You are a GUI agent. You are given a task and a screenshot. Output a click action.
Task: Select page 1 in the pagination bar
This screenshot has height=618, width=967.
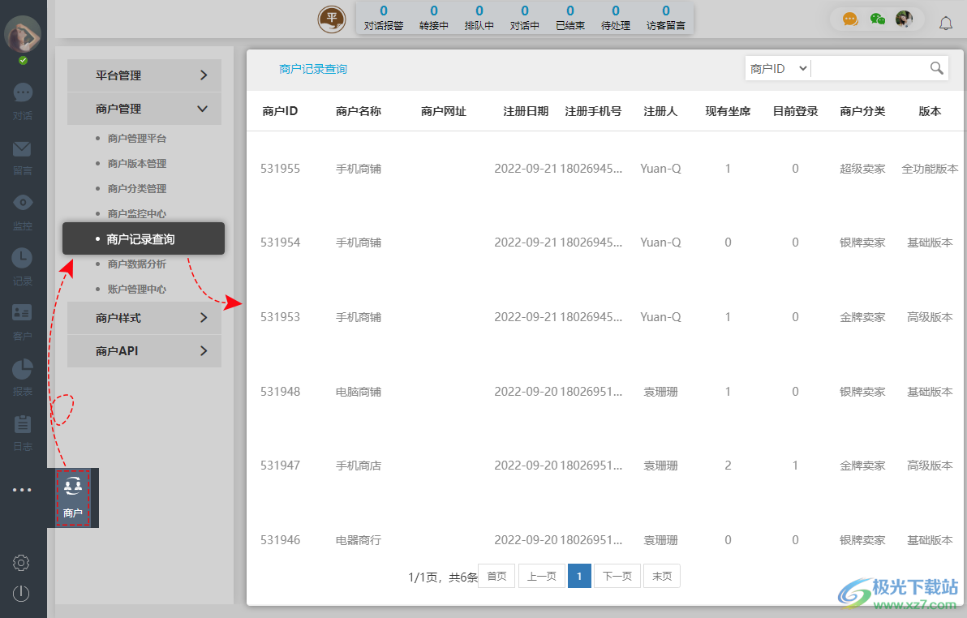coord(579,575)
